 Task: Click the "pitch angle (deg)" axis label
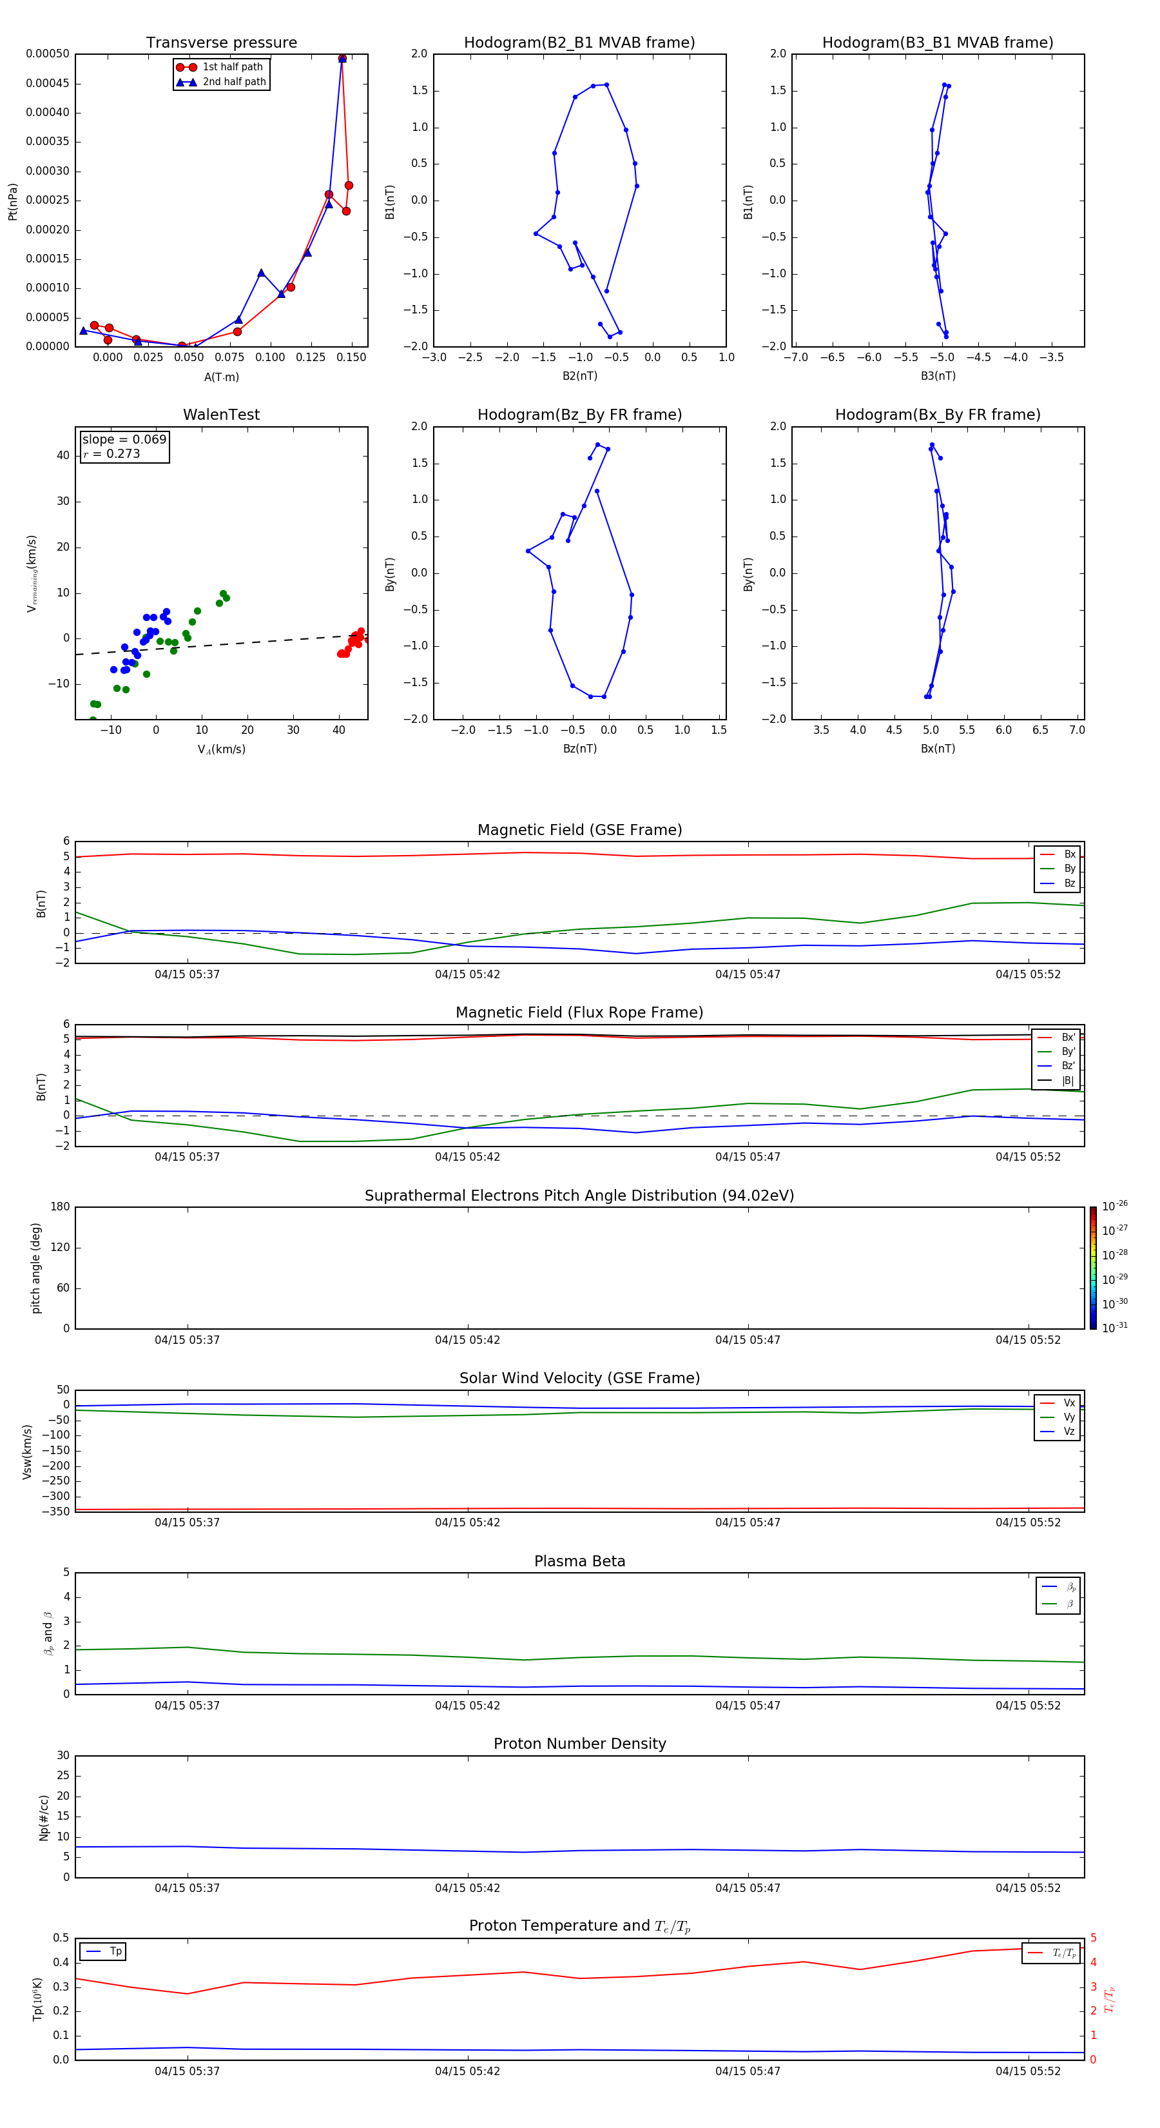pos(35,1268)
